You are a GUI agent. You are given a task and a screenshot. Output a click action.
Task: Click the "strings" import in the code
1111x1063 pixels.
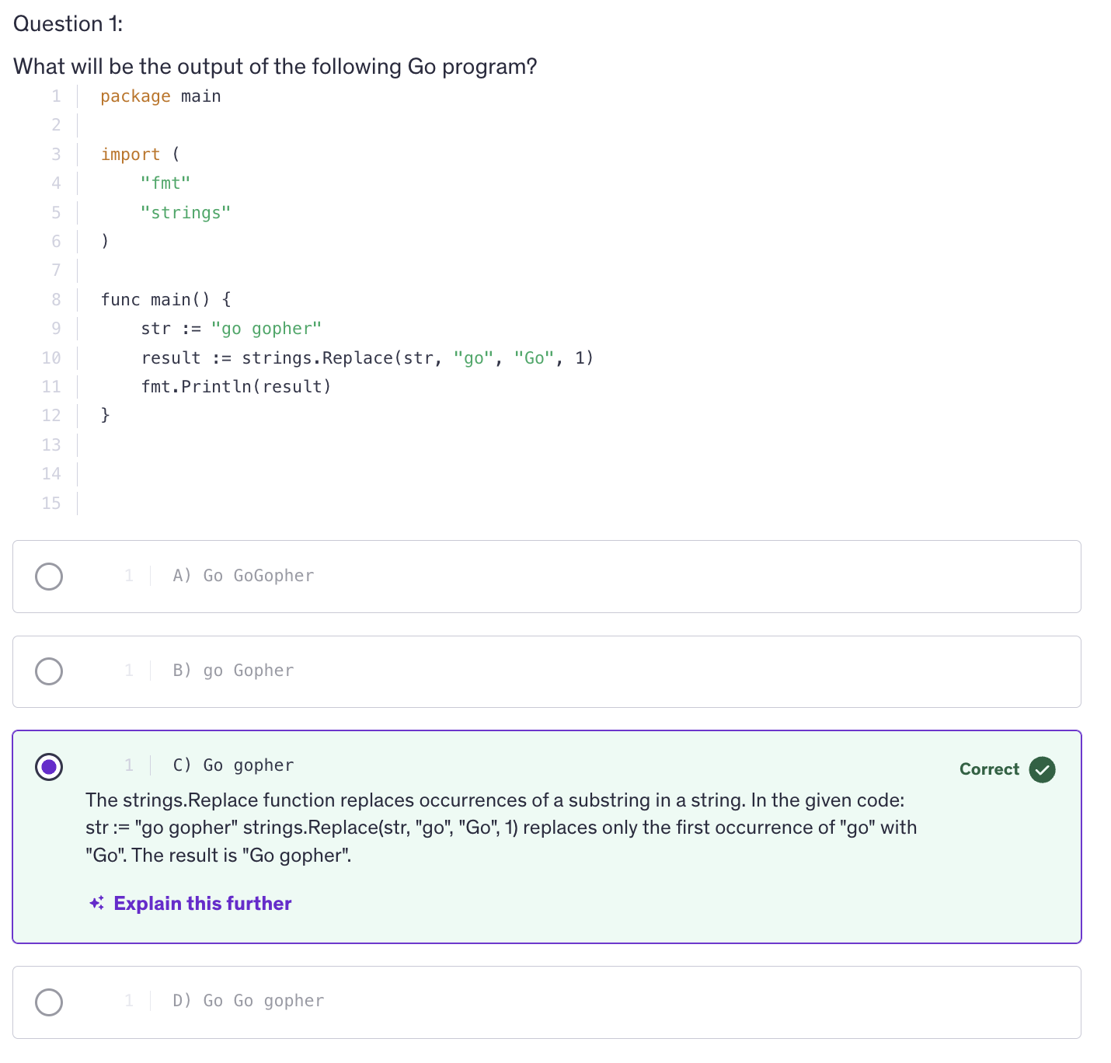186,213
